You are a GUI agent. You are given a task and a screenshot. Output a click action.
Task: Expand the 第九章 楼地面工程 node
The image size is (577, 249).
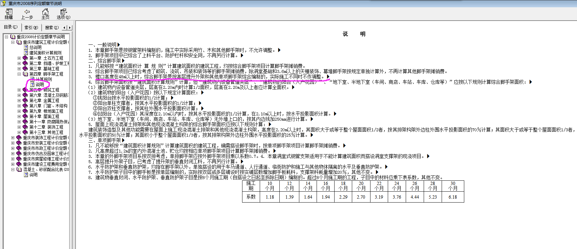click(x=19, y=111)
